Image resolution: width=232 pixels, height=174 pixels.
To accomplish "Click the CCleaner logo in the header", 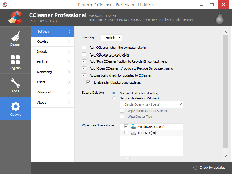I will click(16, 17).
